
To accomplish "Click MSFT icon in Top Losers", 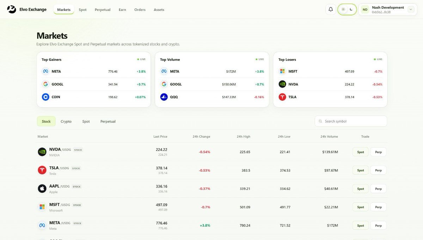I will [x=282, y=71].
